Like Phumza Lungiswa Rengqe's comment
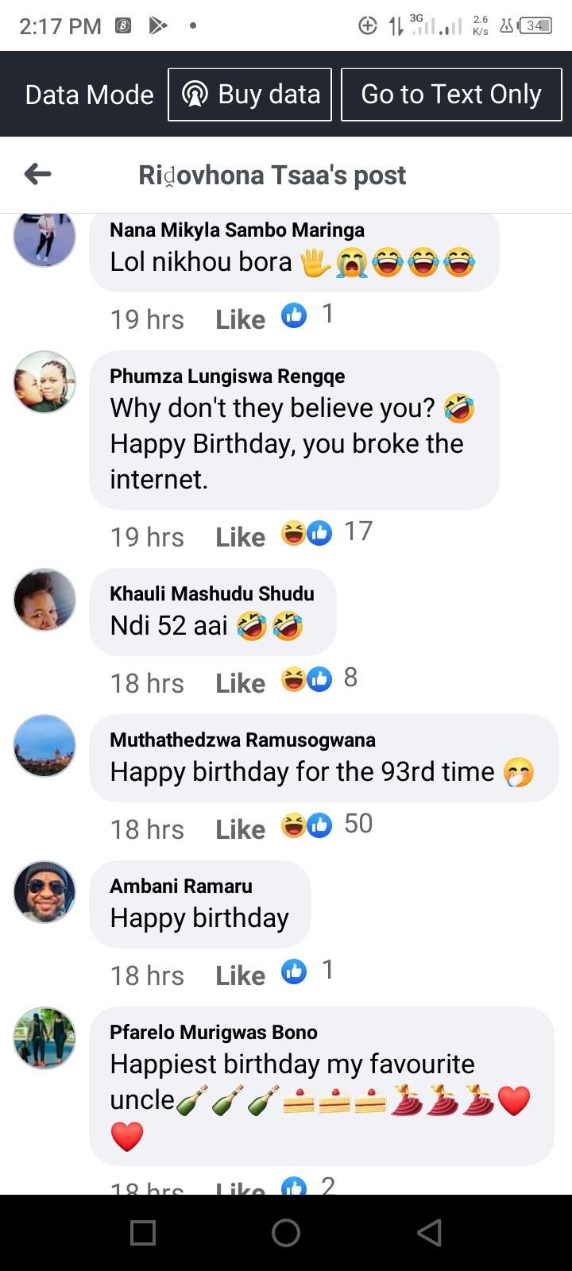This screenshot has height=1271, width=572. coord(240,537)
